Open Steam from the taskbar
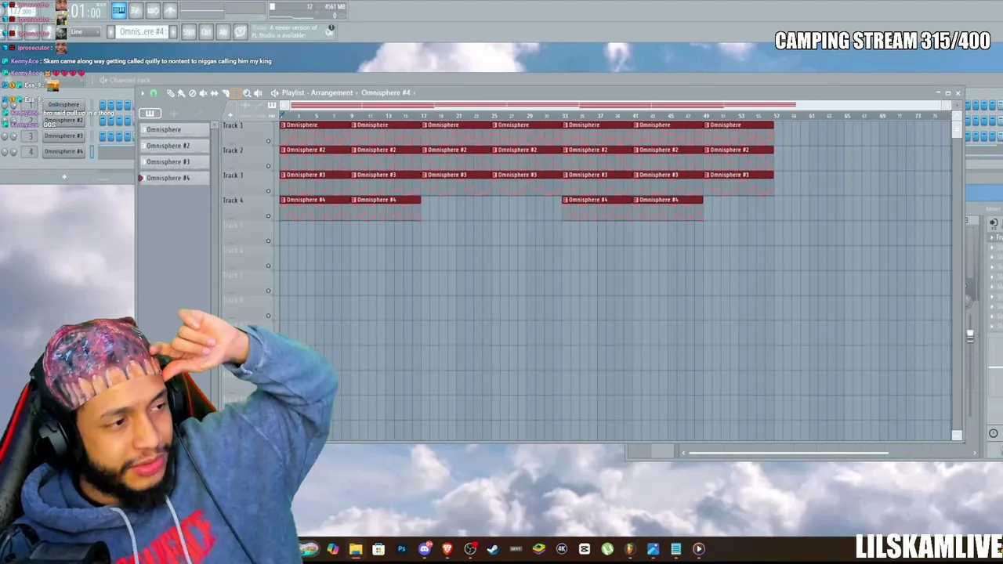Viewport: 1003px width, 564px height. 493,549
